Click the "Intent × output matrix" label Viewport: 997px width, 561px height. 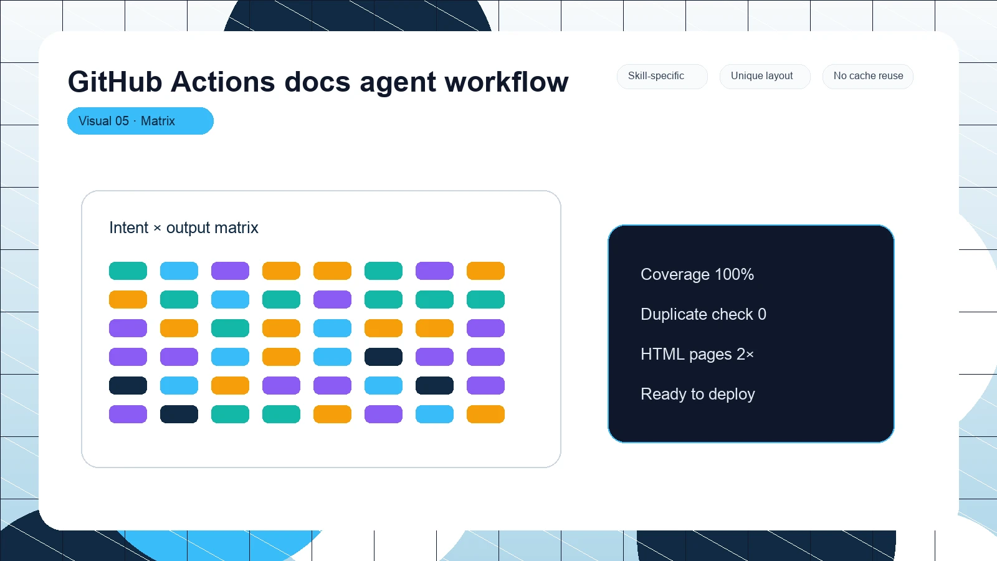point(184,228)
